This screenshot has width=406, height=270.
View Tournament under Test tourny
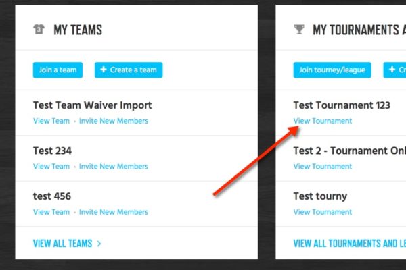click(323, 212)
